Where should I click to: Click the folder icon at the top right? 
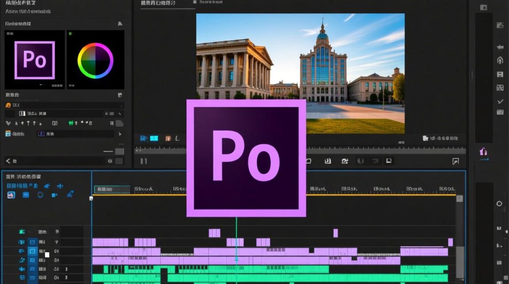[x=484, y=7]
